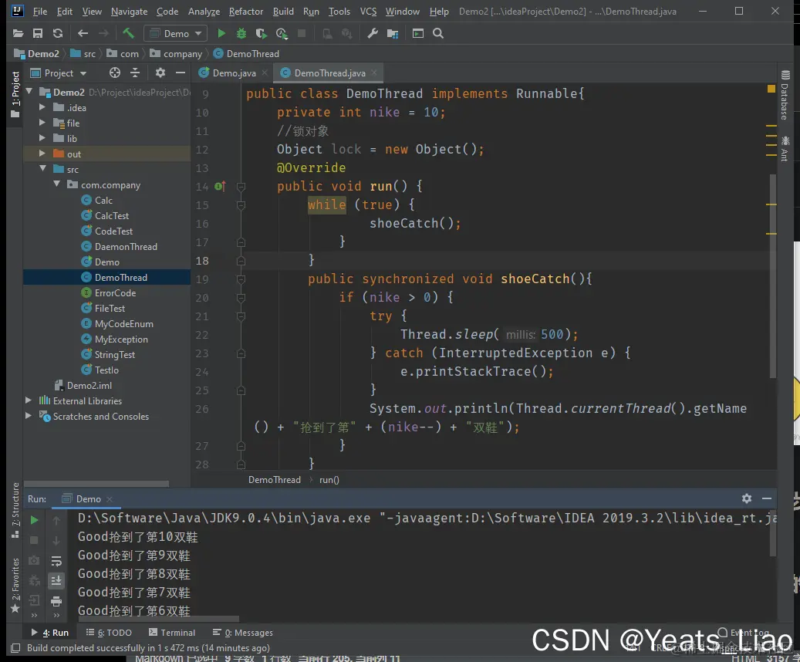
Task: Open Database side tool window
Action: pyautogui.click(x=785, y=96)
